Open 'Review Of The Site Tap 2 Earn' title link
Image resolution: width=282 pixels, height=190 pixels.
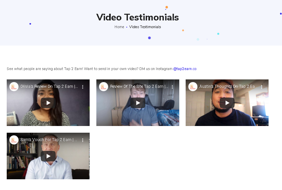[x=139, y=86]
